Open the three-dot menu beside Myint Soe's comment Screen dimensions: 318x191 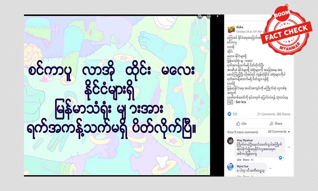(271, 168)
